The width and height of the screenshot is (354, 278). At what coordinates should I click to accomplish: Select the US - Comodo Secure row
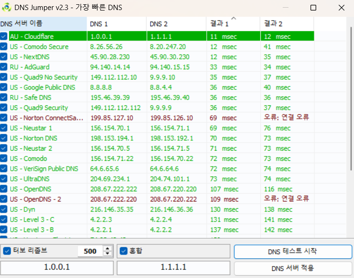click(157, 46)
